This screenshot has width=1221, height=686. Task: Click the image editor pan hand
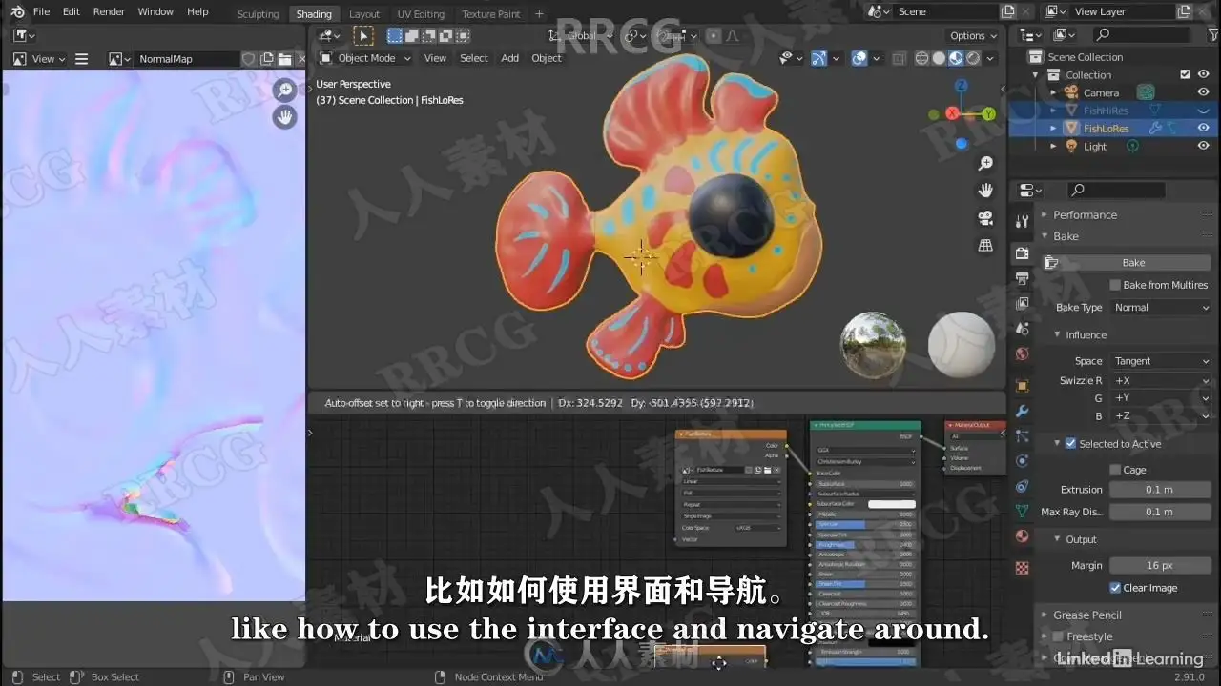pyautogui.click(x=284, y=117)
